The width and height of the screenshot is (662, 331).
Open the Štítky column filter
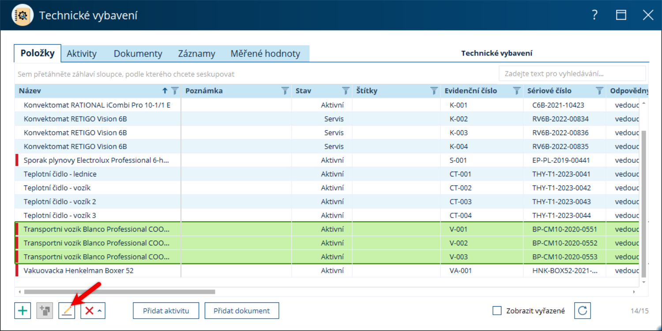434,91
